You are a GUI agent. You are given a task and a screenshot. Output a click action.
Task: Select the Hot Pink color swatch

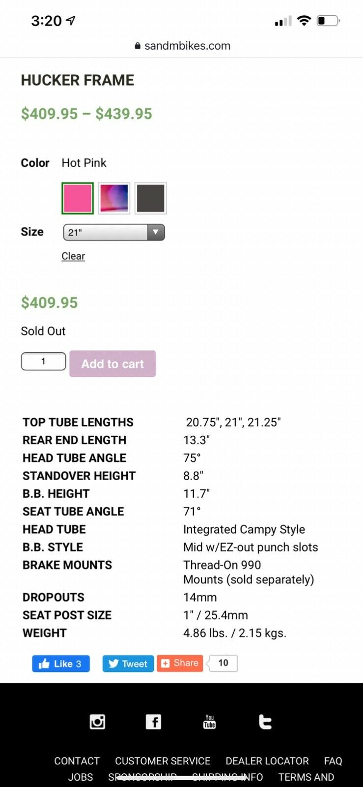78,198
